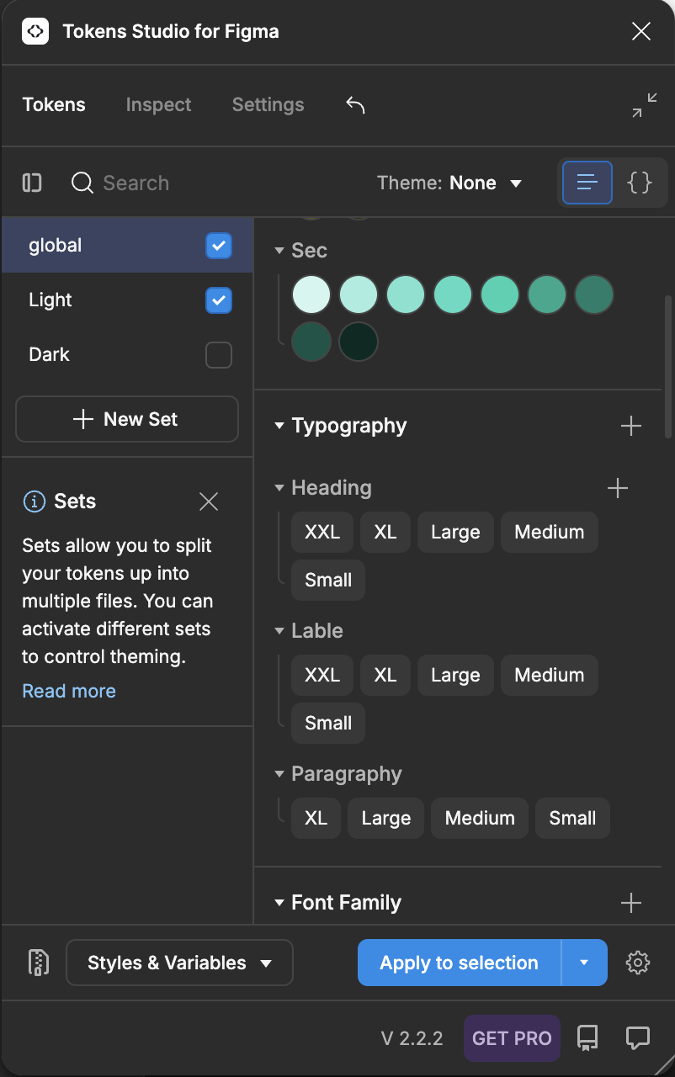Open the documentation book icon

(587, 1037)
